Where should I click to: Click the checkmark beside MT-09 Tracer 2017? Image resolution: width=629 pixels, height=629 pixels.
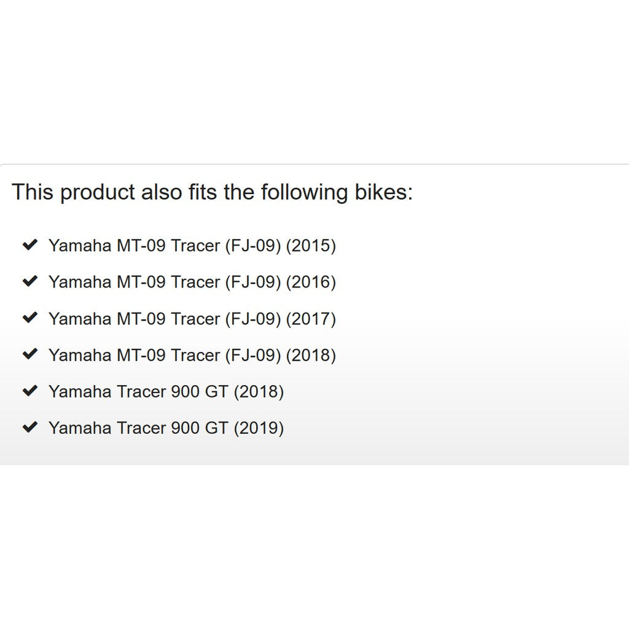click(x=29, y=318)
